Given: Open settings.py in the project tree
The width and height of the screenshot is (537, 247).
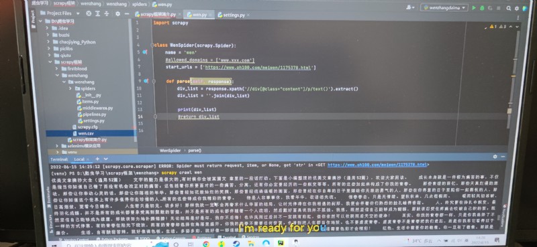Looking at the screenshot, I should [x=91, y=121].
